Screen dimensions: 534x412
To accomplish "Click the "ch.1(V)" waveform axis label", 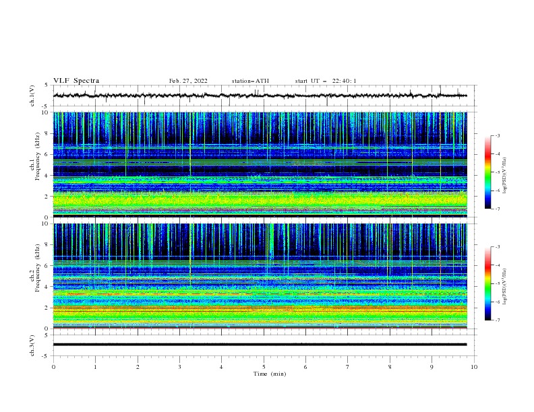I will [32, 96].
